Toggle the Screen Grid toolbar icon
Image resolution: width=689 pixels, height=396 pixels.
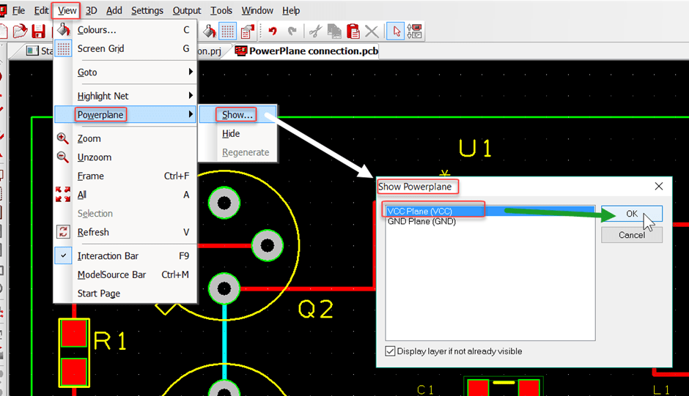tap(228, 31)
